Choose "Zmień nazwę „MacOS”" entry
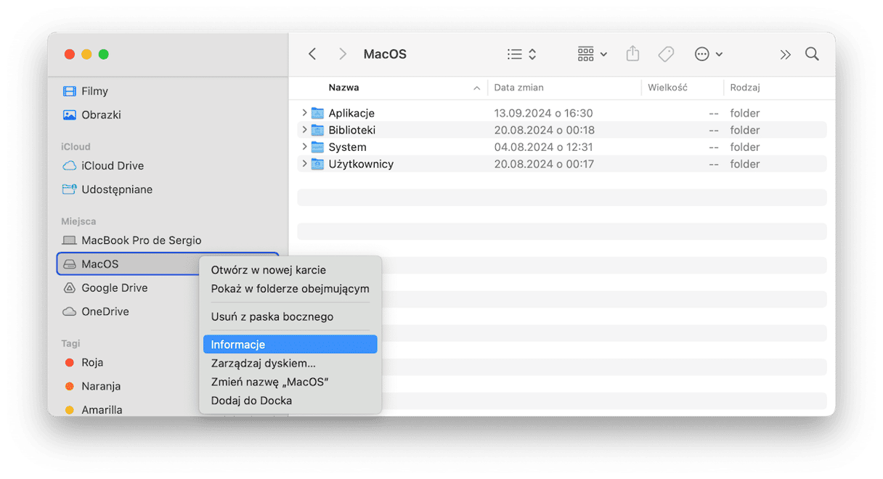 pos(290,382)
